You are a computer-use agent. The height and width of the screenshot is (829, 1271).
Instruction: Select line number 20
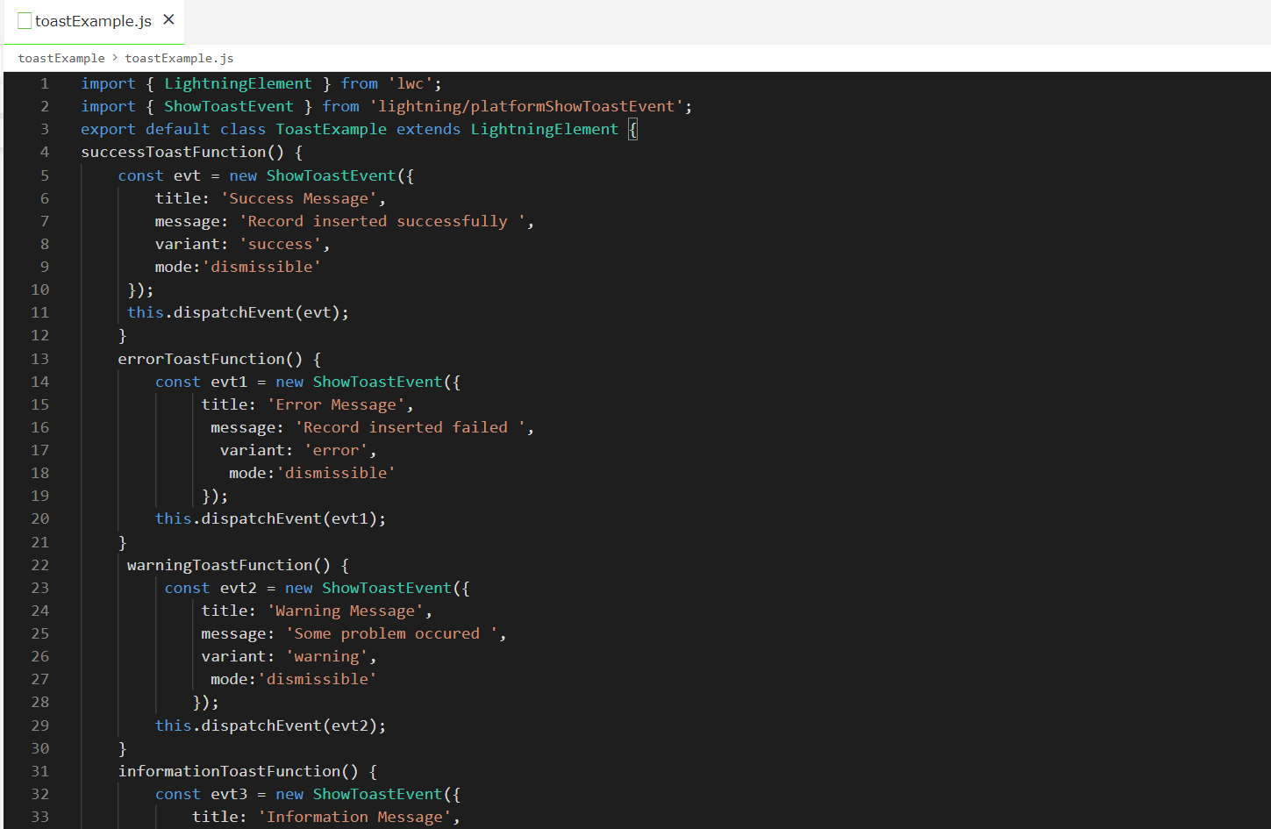point(39,518)
